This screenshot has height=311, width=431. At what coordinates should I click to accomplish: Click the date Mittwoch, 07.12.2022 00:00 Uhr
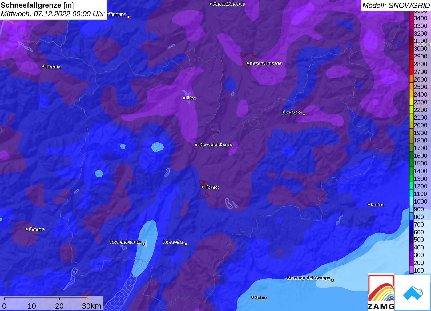pos(52,14)
